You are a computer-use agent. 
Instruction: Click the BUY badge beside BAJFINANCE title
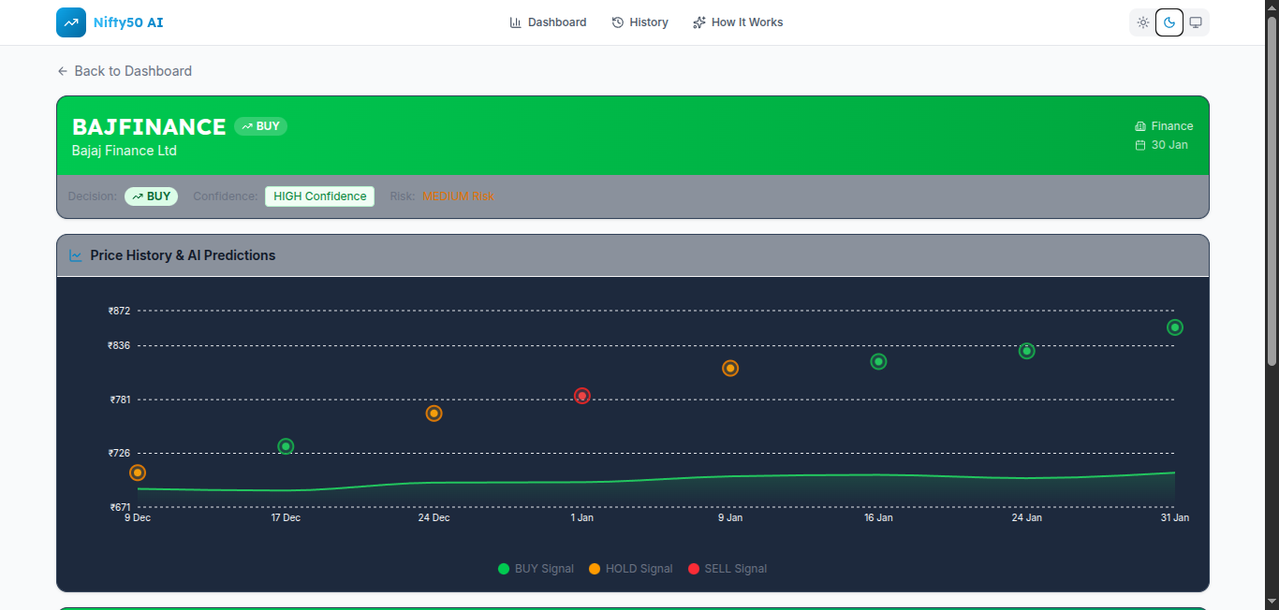tap(260, 126)
